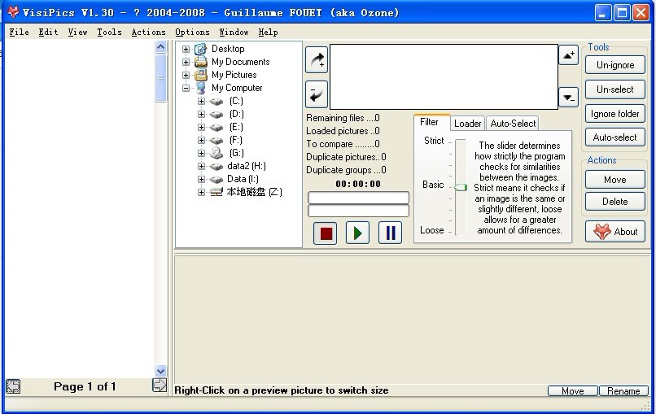Click the (D:) drive icon
The image size is (656, 414).
216,114
